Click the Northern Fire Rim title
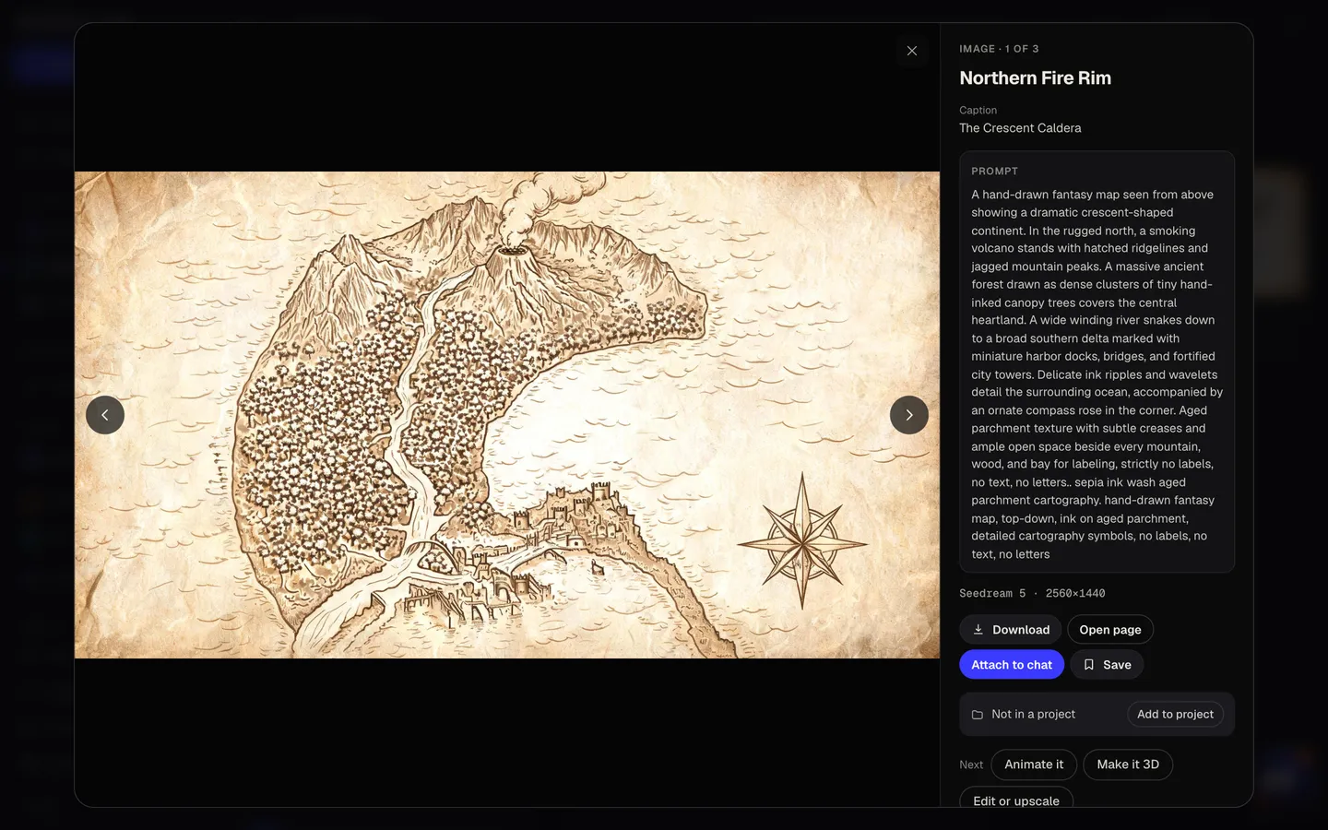This screenshot has height=830, width=1328. click(x=1035, y=78)
